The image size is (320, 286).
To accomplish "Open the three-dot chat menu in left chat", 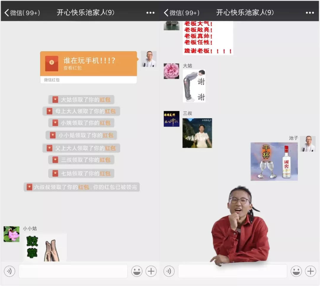I will click(x=150, y=13).
